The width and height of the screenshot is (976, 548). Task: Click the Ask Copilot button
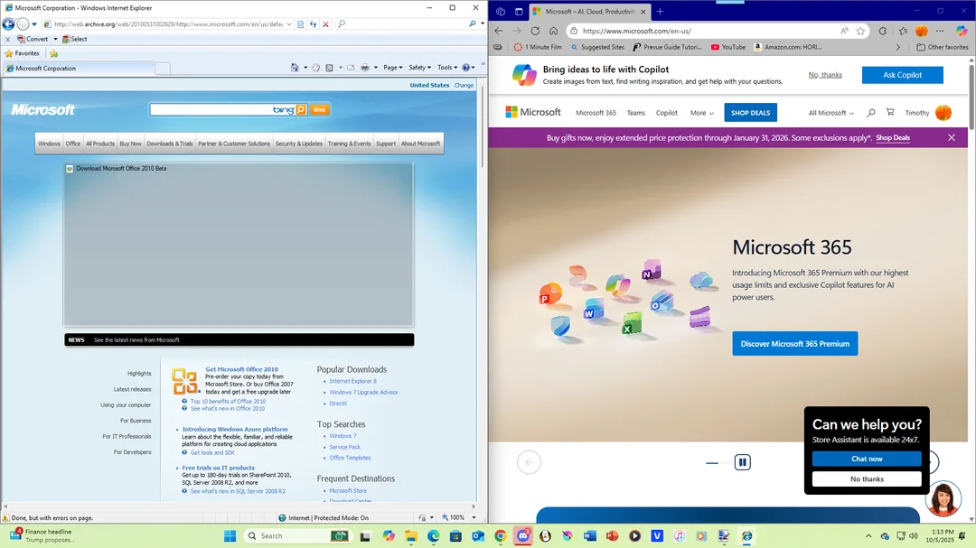pos(902,75)
